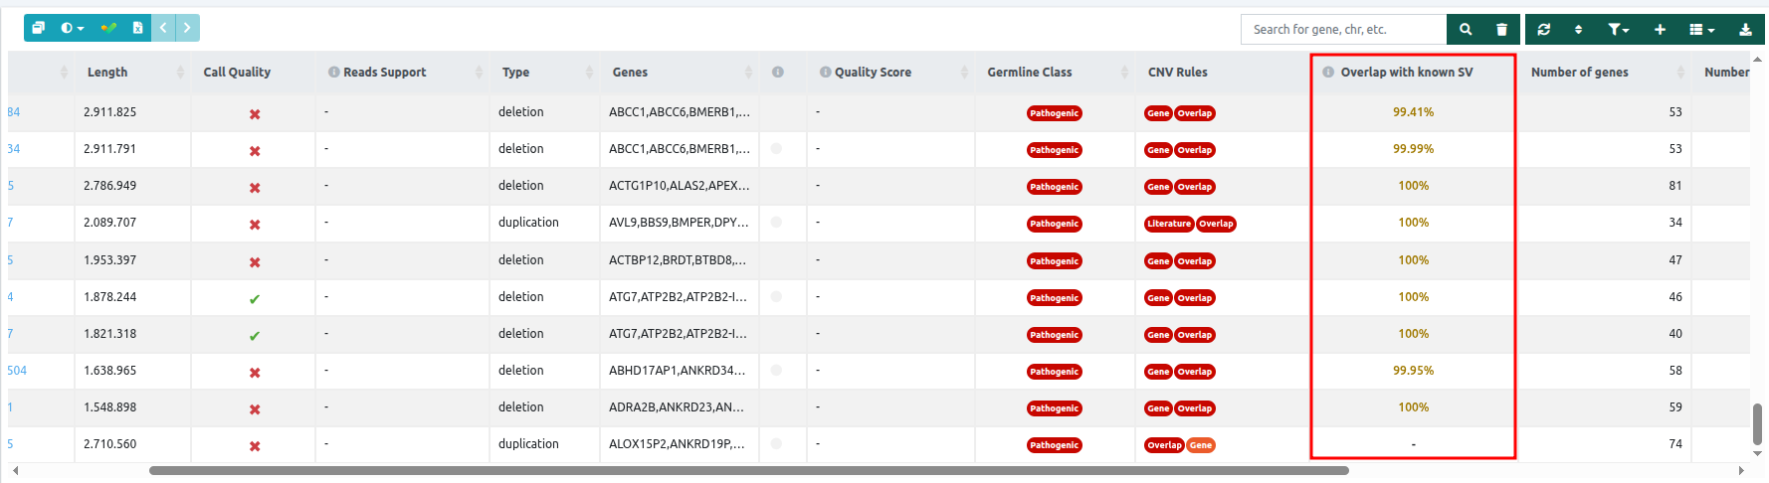This screenshot has width=1769, height=483.
Task: Go to next using right chevron
Action: [187, 28]
